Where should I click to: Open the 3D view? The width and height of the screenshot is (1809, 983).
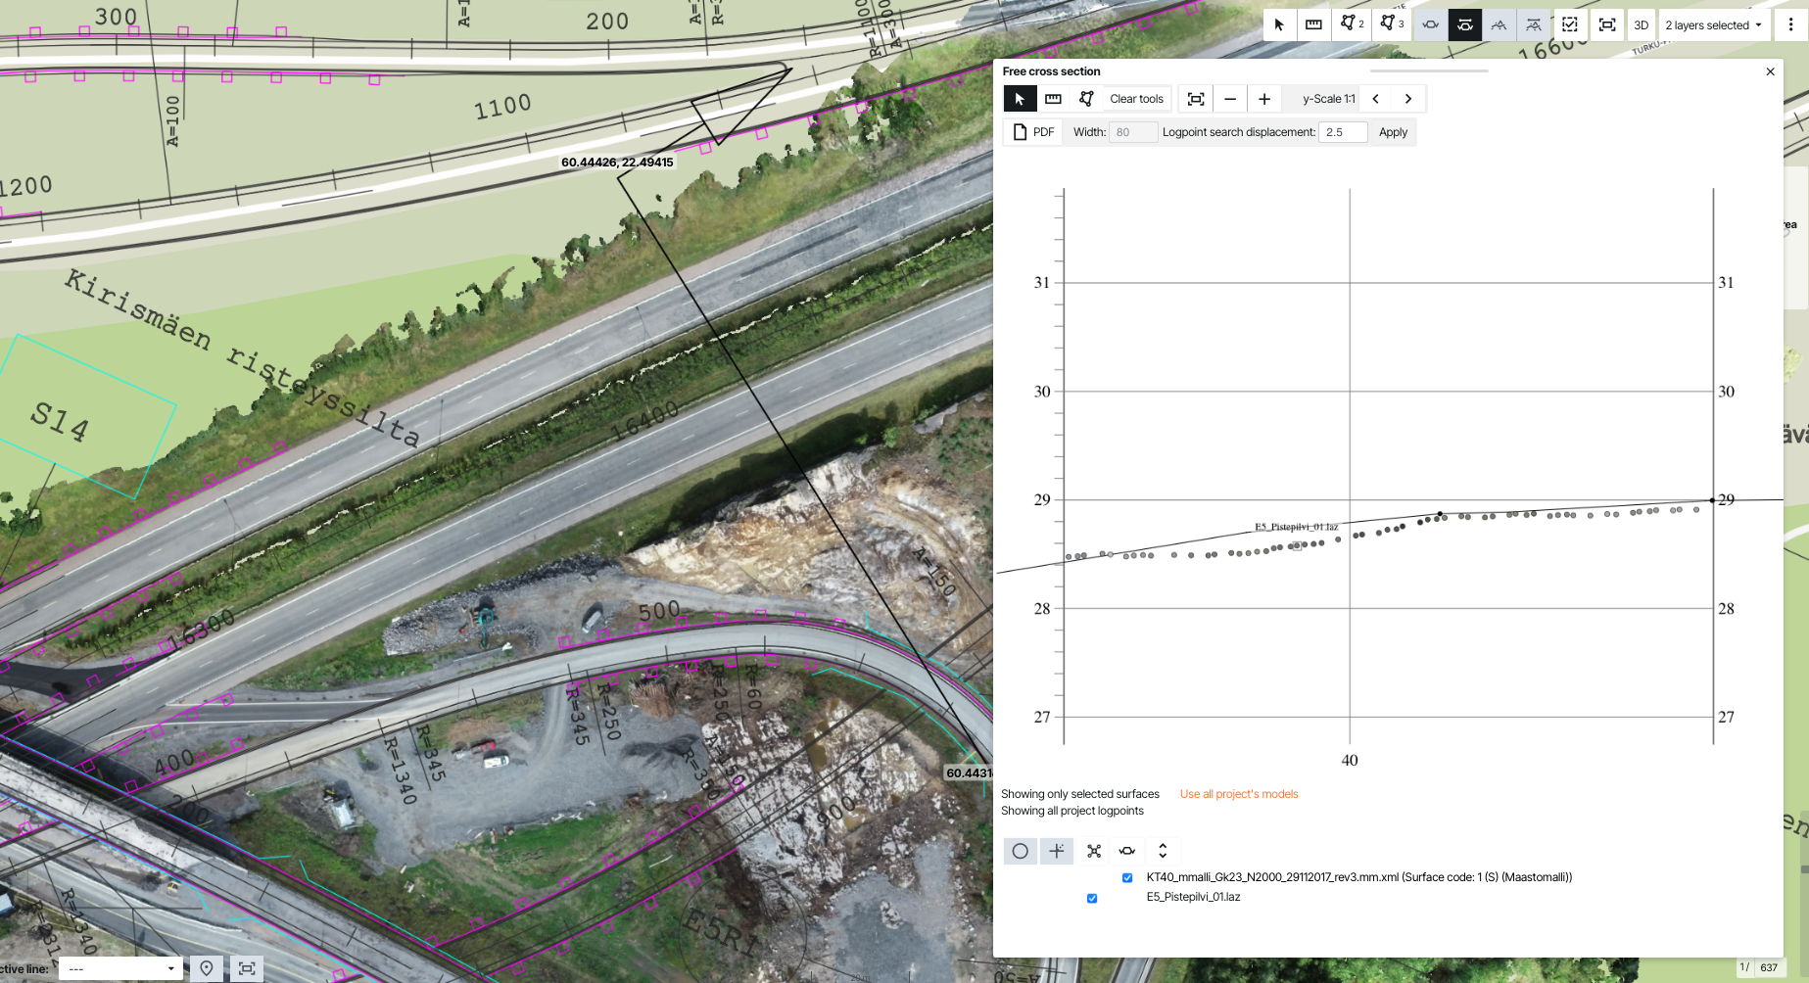pyautogui.click(x=1641, y=24)
